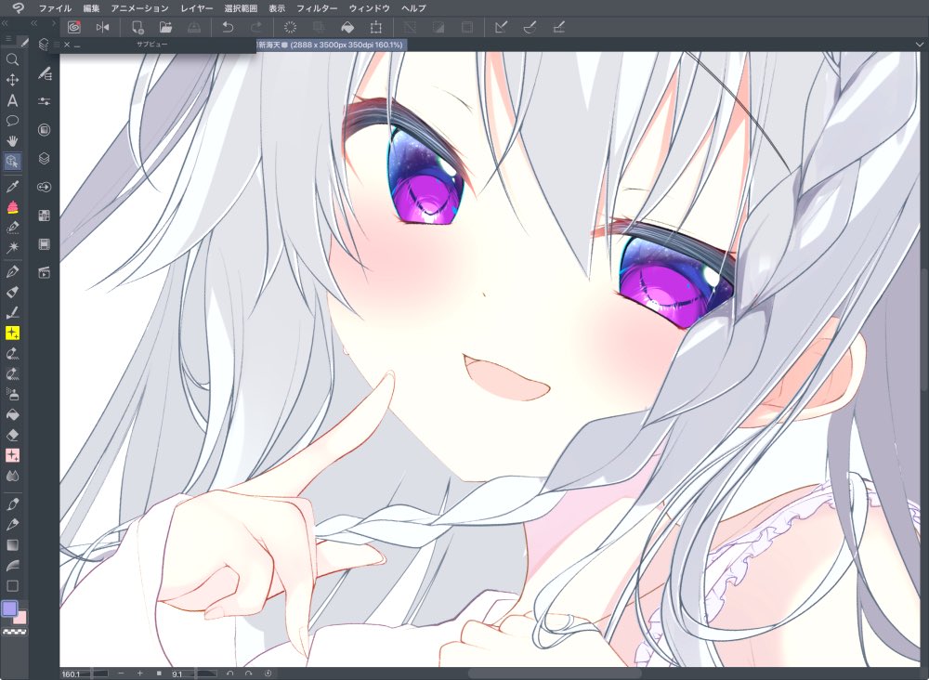
Task: Open the ファイル menu
Action: (x=55, y=8)
